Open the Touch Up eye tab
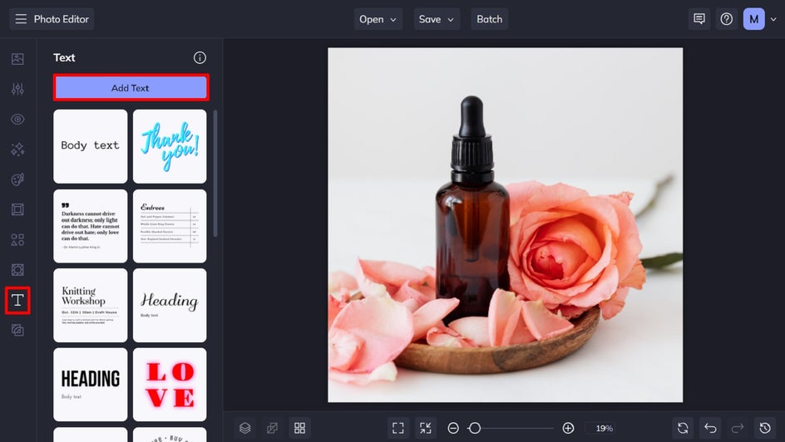 point(17,119)
